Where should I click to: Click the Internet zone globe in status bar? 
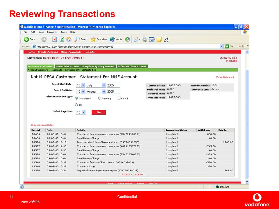217,187
